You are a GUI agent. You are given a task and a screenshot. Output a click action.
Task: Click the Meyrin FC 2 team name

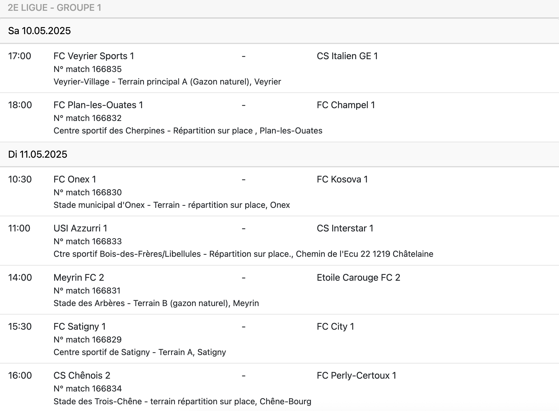tap(79, 277)
